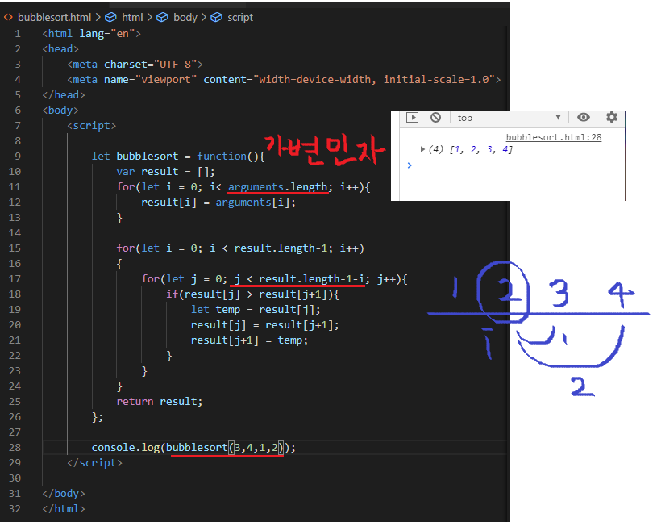Click 'result[j+1] = temp;' on line 21
This screenshot has width=657, height=522.
tap(249, 340)
